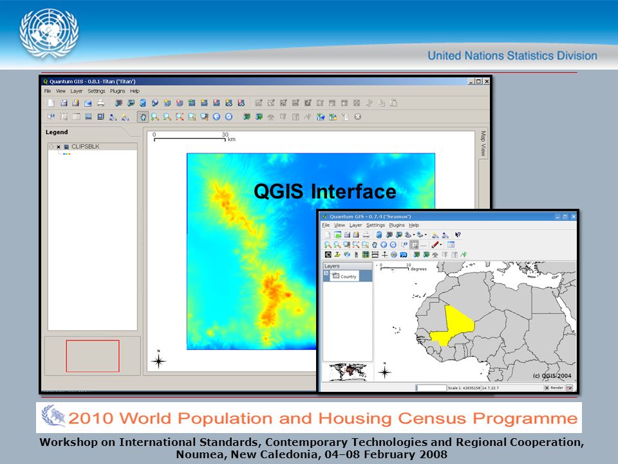This screenshot has width=618, height=464.
Task: Select the Pan hand tool in the Seamus window
Action: click(x=375, y=245)
